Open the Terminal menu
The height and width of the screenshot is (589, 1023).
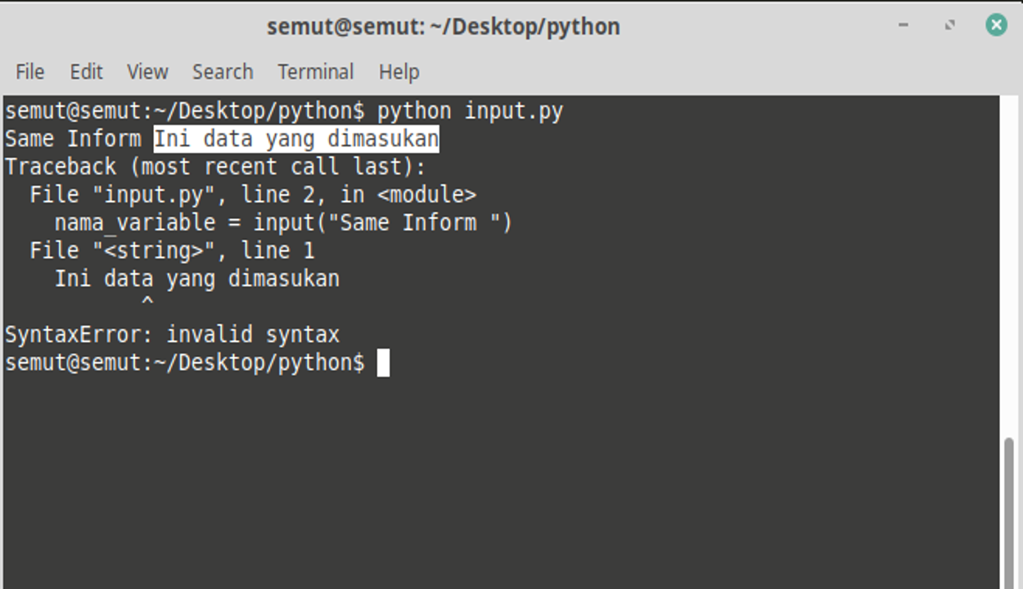(x=315, y=72)
